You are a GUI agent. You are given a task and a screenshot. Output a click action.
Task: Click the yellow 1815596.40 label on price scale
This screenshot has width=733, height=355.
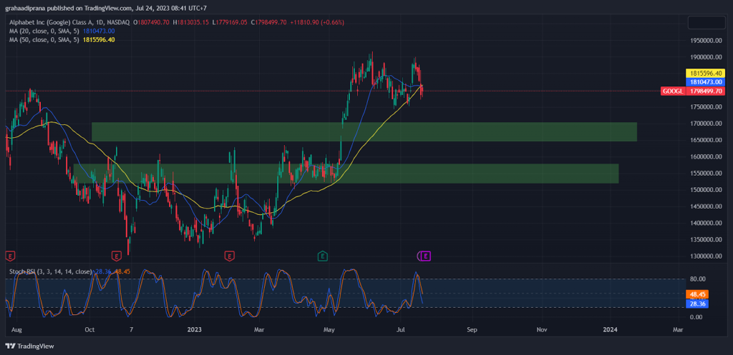705,74
